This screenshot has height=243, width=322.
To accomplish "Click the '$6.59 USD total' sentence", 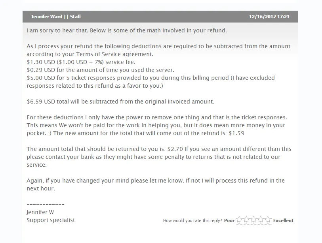I will click(120, 102).
